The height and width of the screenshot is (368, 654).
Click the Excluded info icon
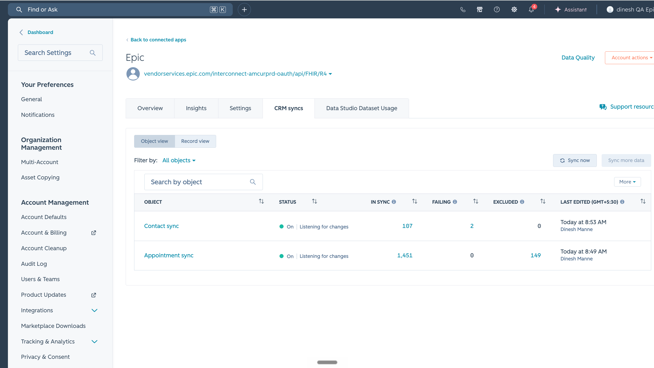tap(522, 202)
